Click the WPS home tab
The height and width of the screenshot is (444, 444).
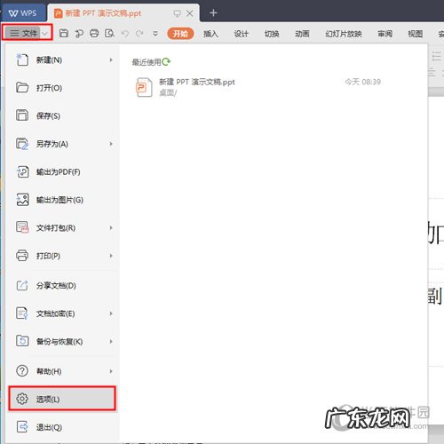(x=23, y=13)
